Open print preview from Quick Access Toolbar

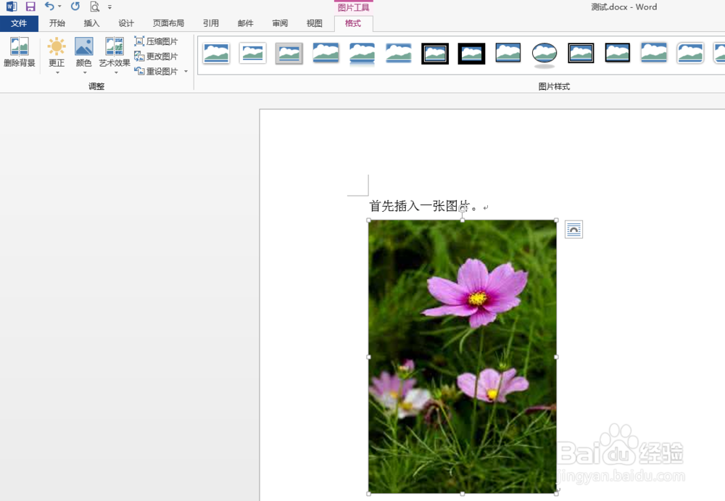tap(94, 7)
